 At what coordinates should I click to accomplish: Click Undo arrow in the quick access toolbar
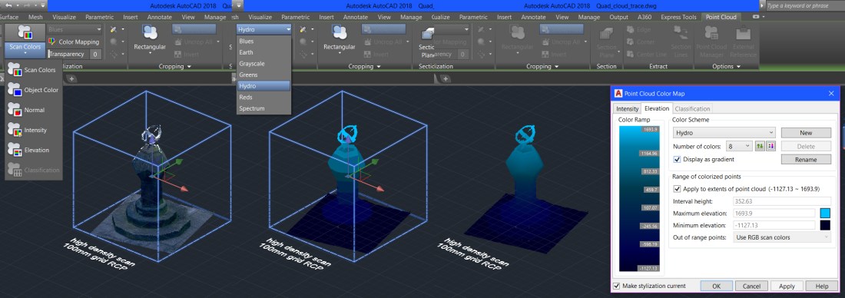point(8,5)
